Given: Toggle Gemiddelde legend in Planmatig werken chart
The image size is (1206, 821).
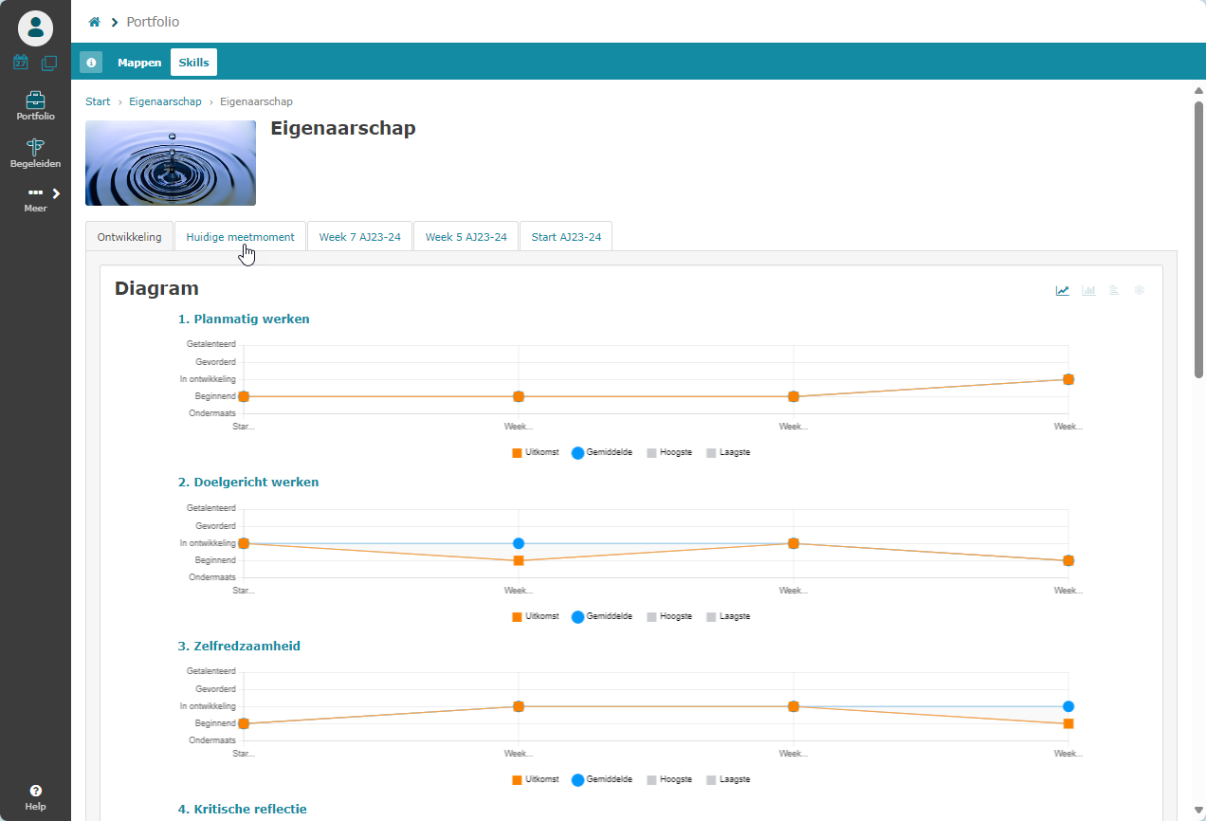Looking at the screenshot, I should tap(602, 453).
